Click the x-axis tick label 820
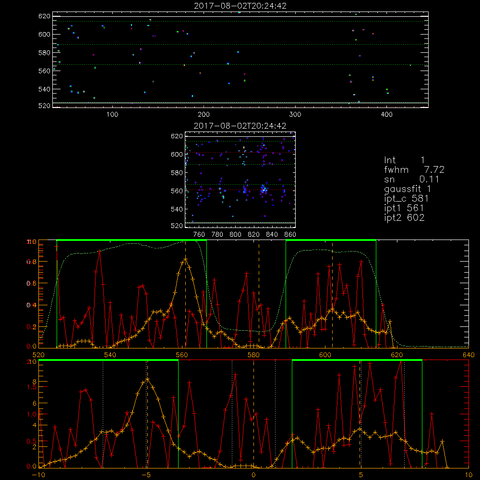480x480 pixels. pyautogui.click(x=253, y=235)
